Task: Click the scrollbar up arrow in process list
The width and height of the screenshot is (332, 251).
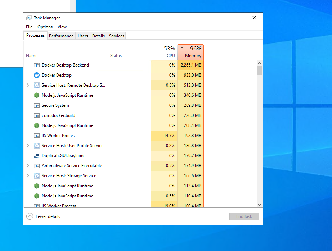Action: (259, 63)
